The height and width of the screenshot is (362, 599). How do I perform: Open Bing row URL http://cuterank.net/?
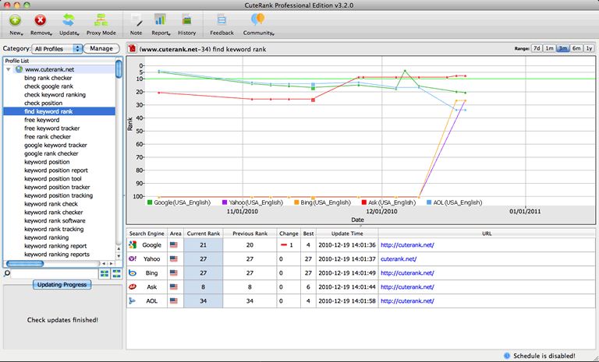tap(407, 272)
